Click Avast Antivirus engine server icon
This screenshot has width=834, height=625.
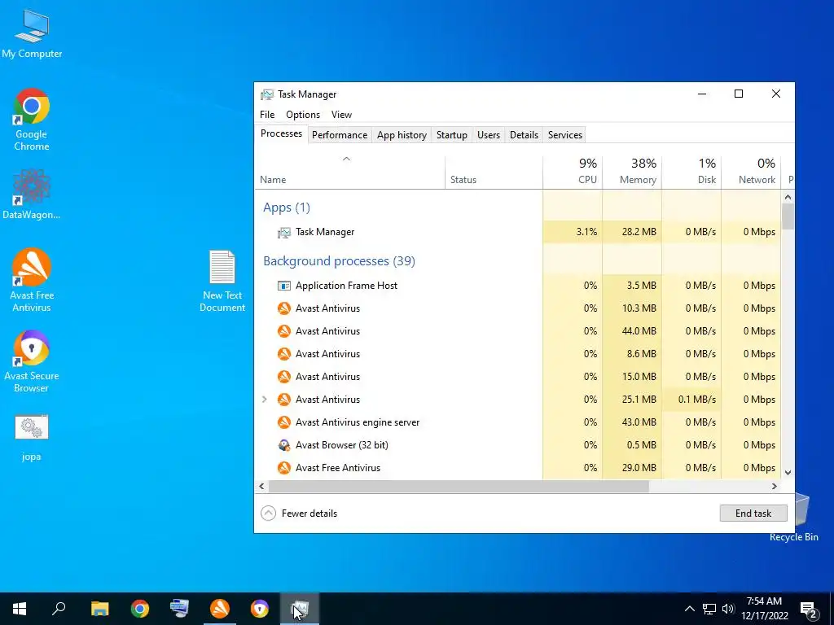pos(284,422)
